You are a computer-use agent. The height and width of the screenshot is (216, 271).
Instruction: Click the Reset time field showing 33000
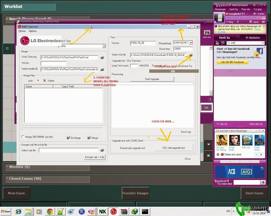pyautogui.click(x=183, y=49)
